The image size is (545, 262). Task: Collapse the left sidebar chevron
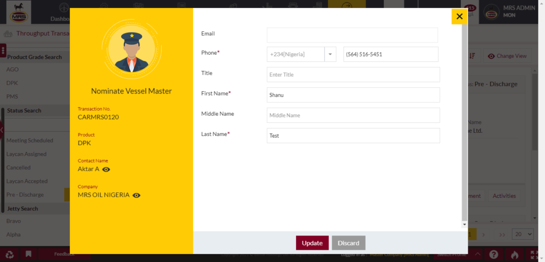[2, 130]
